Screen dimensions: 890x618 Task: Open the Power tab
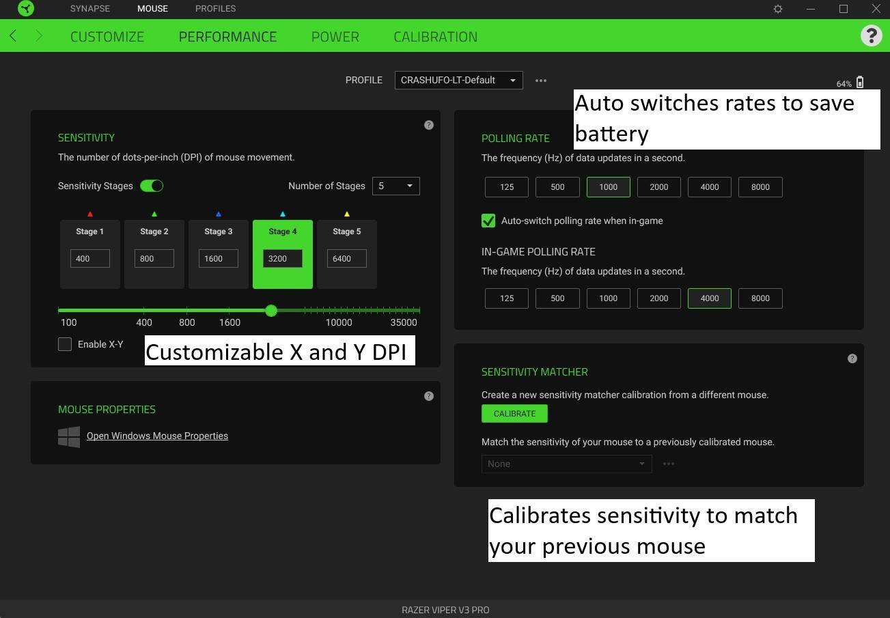pyautogui.click(x=335, y=37)
